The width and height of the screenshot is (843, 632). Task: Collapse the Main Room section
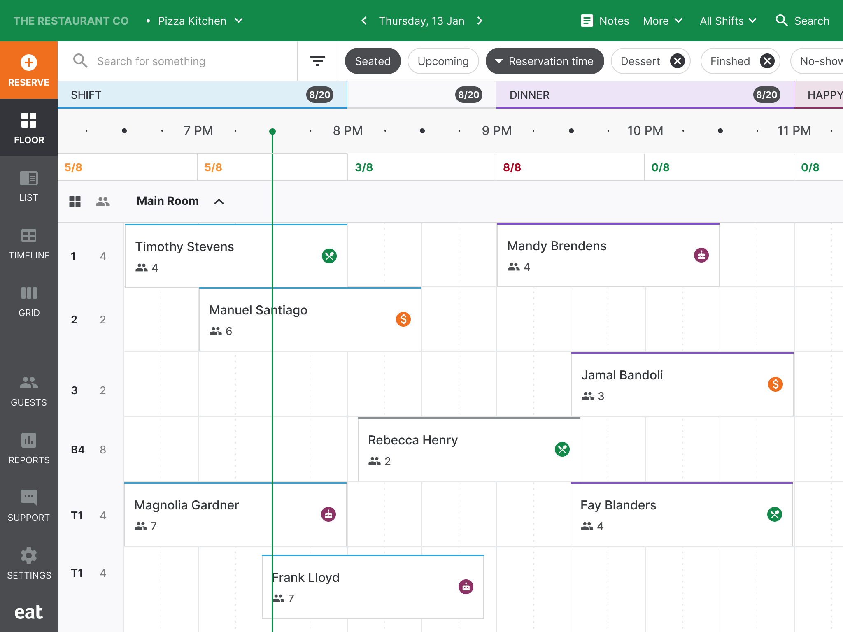pyautogui.click(x=219, y=201)
